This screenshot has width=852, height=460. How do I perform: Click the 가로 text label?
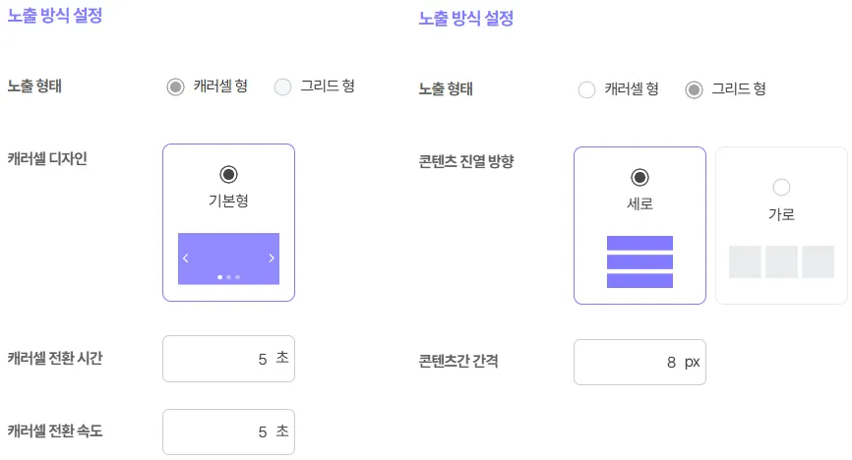pos(781,214)
